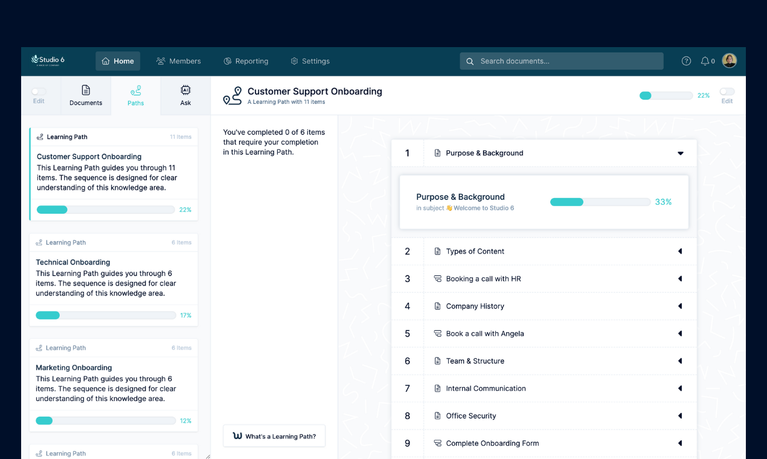767x459 pixels.
Task: Click the 33% progress bar on Purpose & Background
Action: (x=600, y=202)
